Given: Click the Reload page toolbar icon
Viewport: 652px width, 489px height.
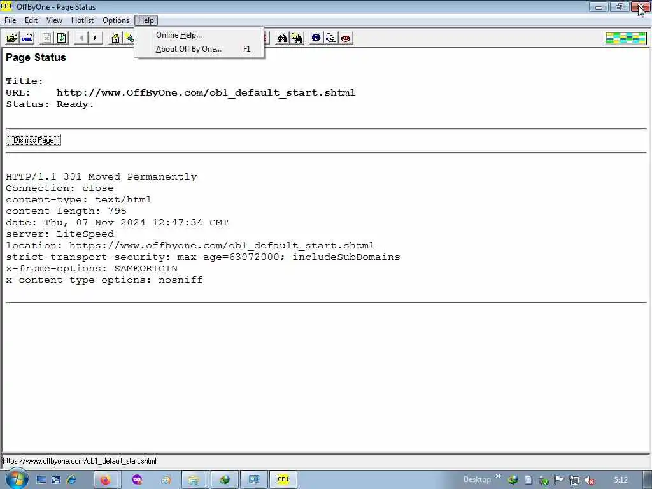Looking at the screenshot, I should (62, 38).
